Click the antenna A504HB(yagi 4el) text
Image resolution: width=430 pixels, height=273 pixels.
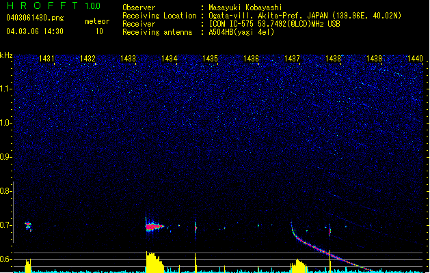[241, 32]
